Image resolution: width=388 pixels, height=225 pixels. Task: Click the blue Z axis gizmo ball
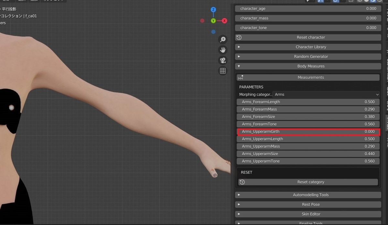pyautogui.click(x=213, y=10)
